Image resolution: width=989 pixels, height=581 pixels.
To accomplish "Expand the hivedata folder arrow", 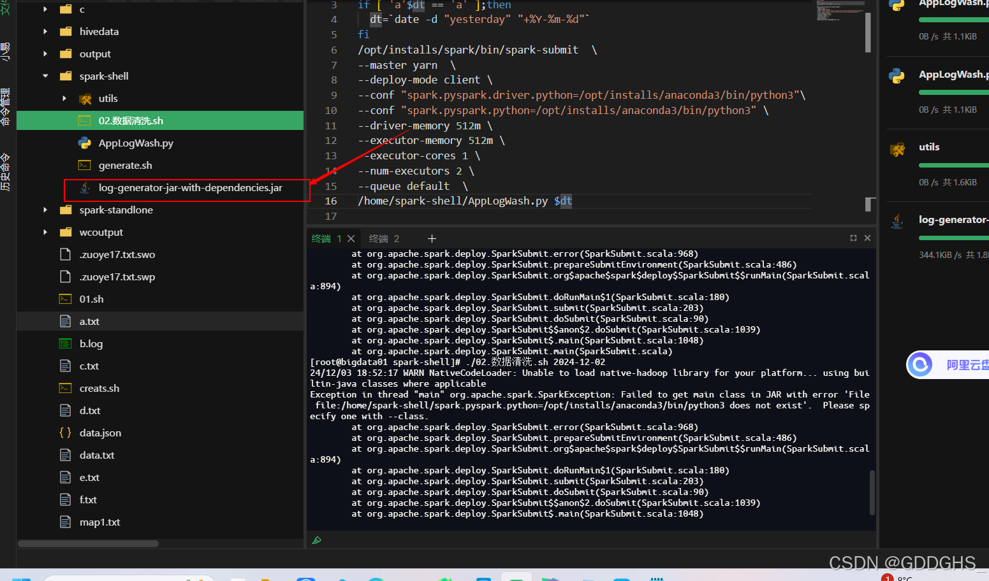I will (45, 31).
